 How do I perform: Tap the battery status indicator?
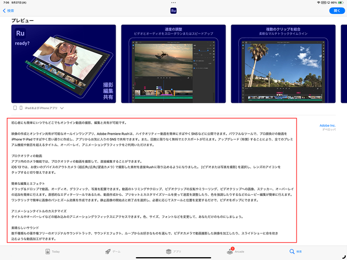point(341,3)
